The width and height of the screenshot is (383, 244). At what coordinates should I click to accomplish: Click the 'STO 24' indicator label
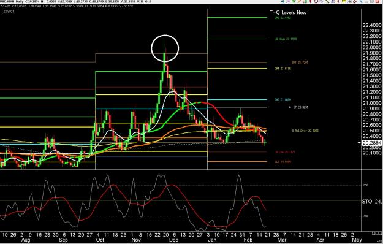pos(372,202)
